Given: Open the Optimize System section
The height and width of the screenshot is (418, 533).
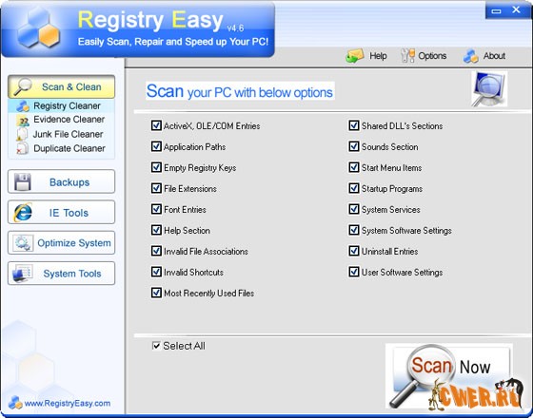Looking at the screenshot, I should coord(62,243).
